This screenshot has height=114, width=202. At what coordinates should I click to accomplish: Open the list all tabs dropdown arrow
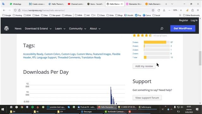(x=172, y=4)
